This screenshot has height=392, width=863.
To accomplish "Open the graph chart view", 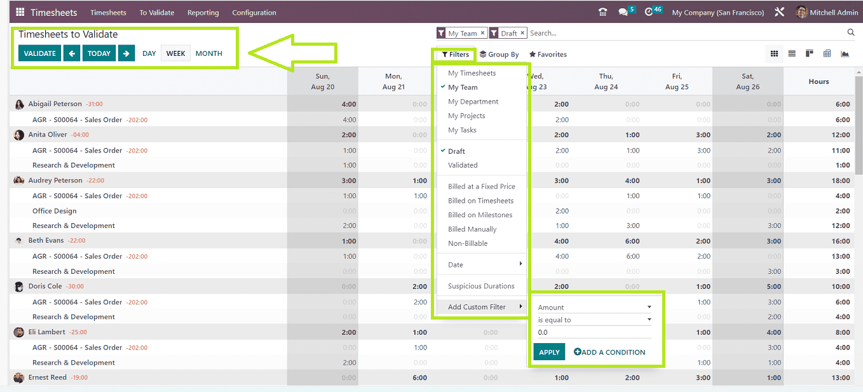I will point(845,54).
